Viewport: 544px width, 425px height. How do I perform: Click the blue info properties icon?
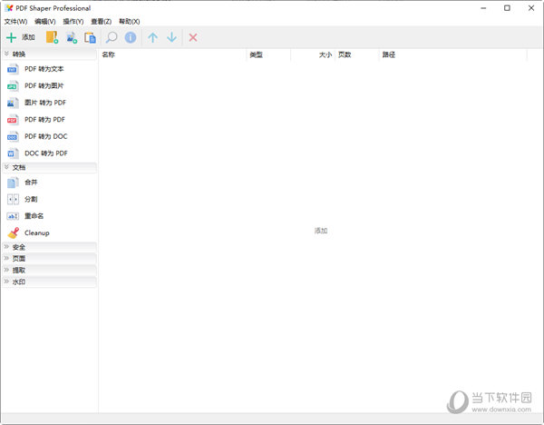(x=131, y=37)
